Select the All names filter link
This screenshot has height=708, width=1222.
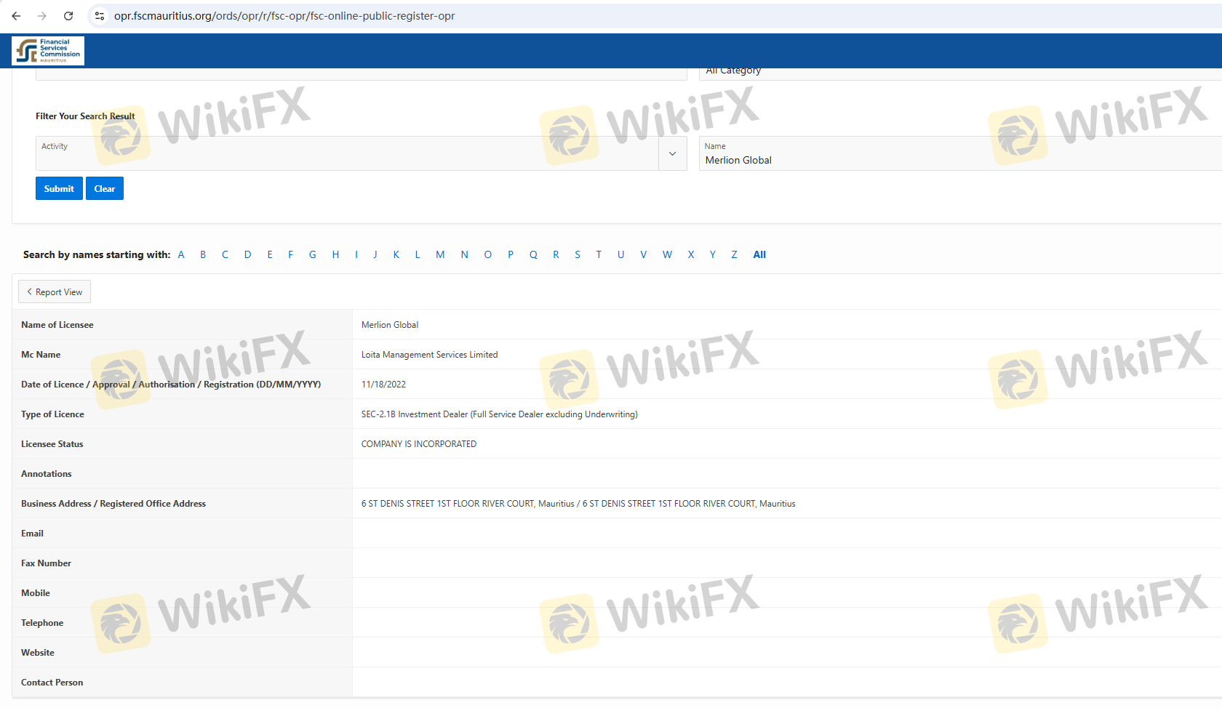click(x=759, y=254)
